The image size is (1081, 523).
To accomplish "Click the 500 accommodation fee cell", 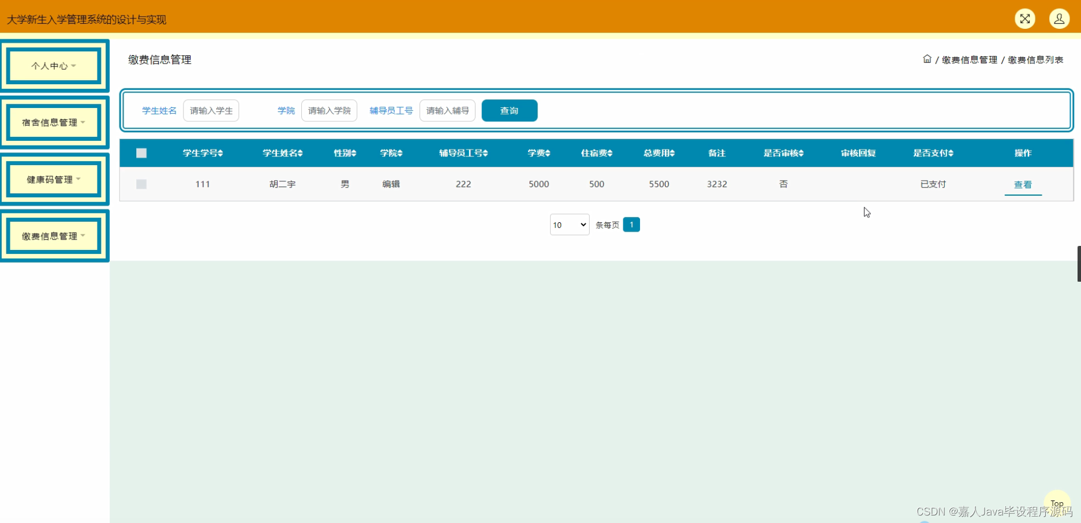I will 596,184.
